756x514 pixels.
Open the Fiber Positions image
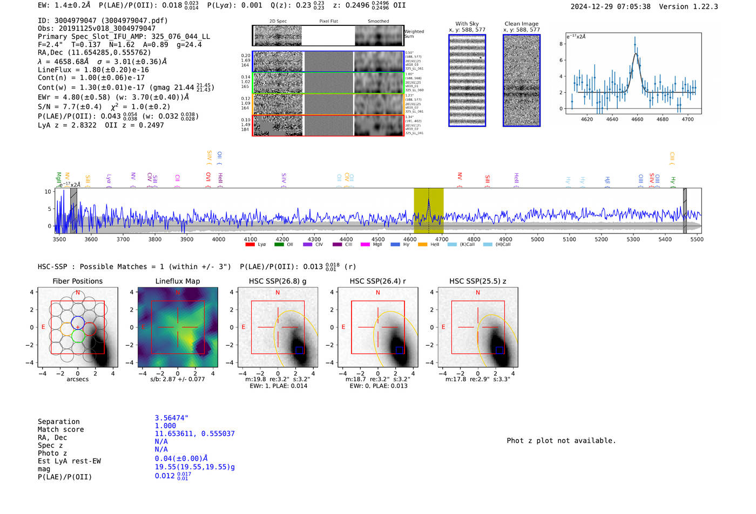click(x=78, y=327)
